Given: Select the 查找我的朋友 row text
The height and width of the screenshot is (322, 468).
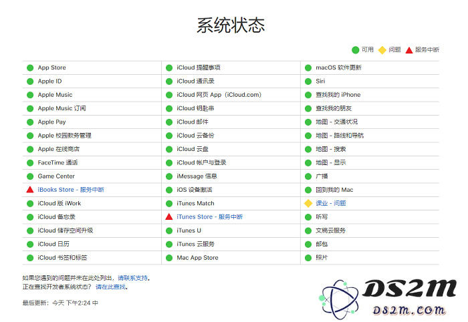Looking at the screenshot, I should pos(334,108).
